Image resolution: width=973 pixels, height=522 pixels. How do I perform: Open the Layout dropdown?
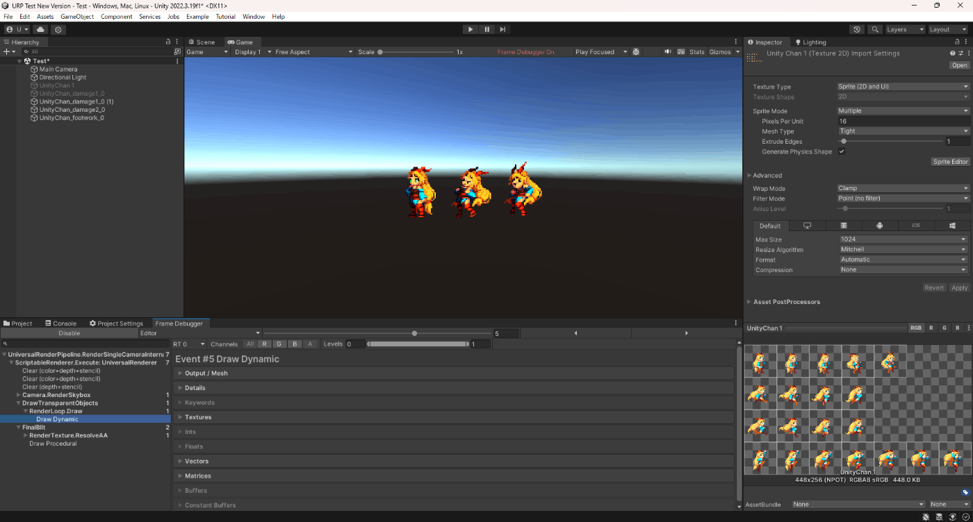[x=948, y=30]
